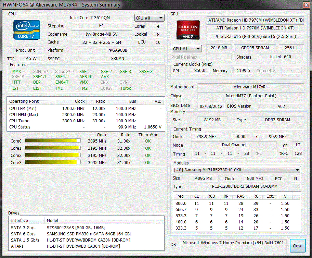Click the 2048 MB video memory field
Viewport: 312px width, 258px height.
click(x=219, y=48)
